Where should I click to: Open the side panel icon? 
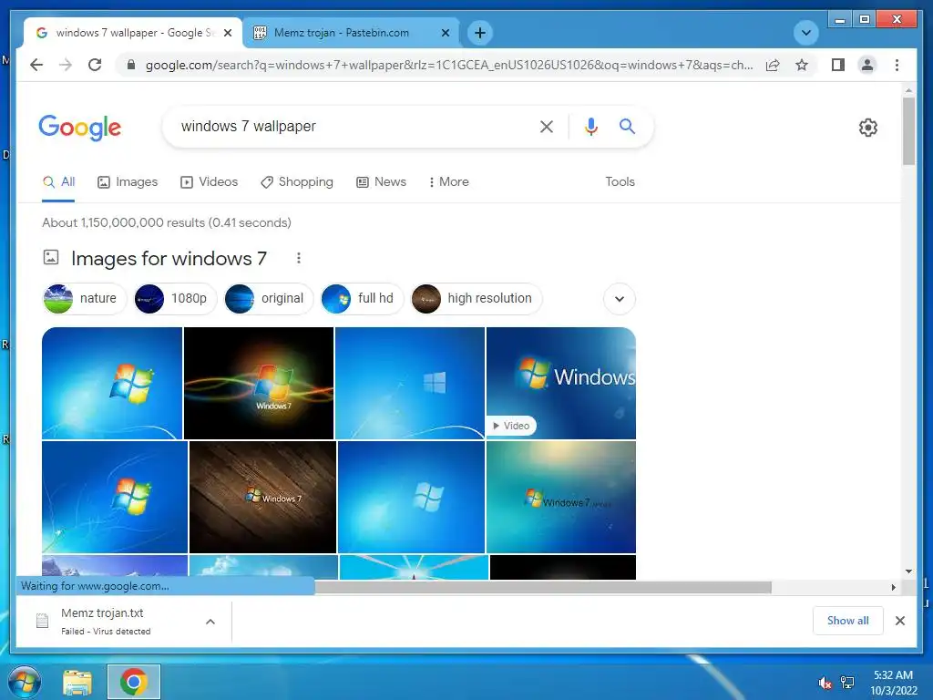838,65
